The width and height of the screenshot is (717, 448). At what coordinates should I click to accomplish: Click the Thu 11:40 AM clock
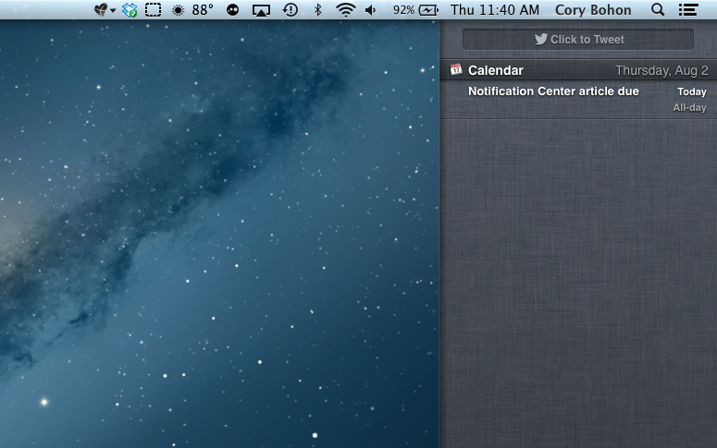point(494,10)
